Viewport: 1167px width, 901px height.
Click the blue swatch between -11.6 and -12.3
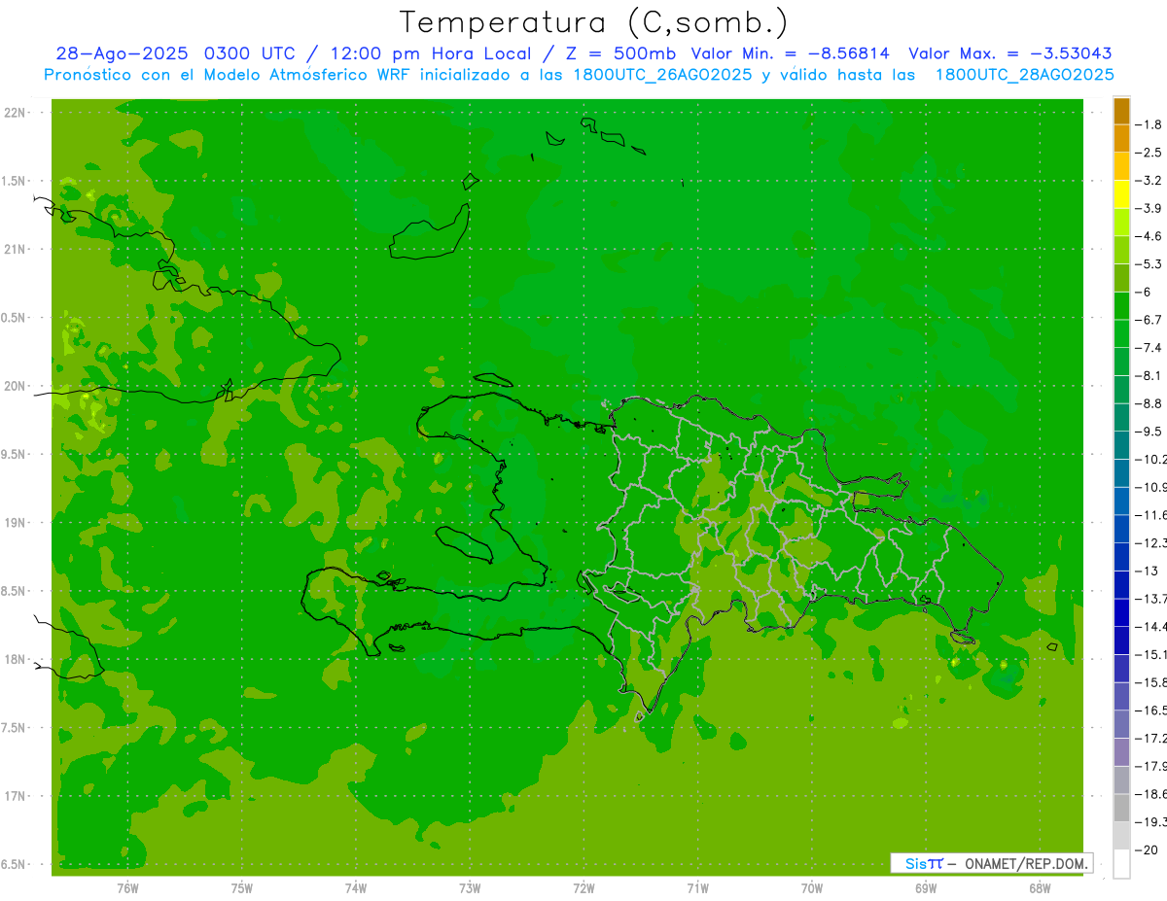tap(1121, 529)
